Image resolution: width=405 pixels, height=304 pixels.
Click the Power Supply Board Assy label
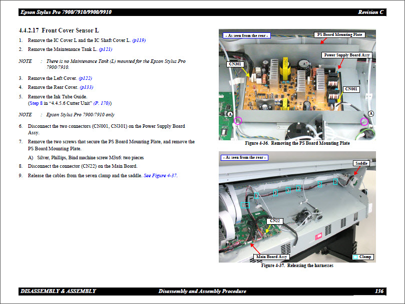347,55
